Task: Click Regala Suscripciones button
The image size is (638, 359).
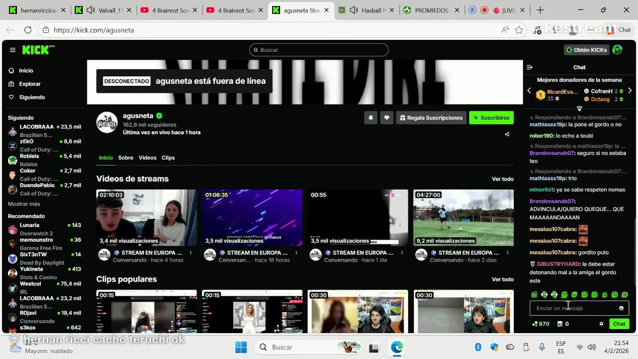Action: pyautogui.click(x=431, y=118)
